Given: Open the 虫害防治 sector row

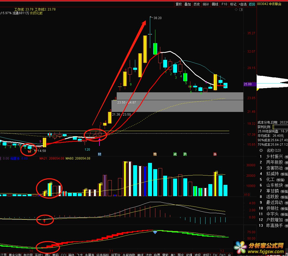Looking at the screenshot, I should tap(273, 168).
